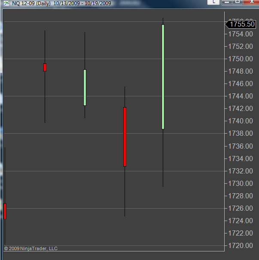Click the 1738.00 price axis label
Image resolution: width=259 pixels, height=260 pixels.
241,134
